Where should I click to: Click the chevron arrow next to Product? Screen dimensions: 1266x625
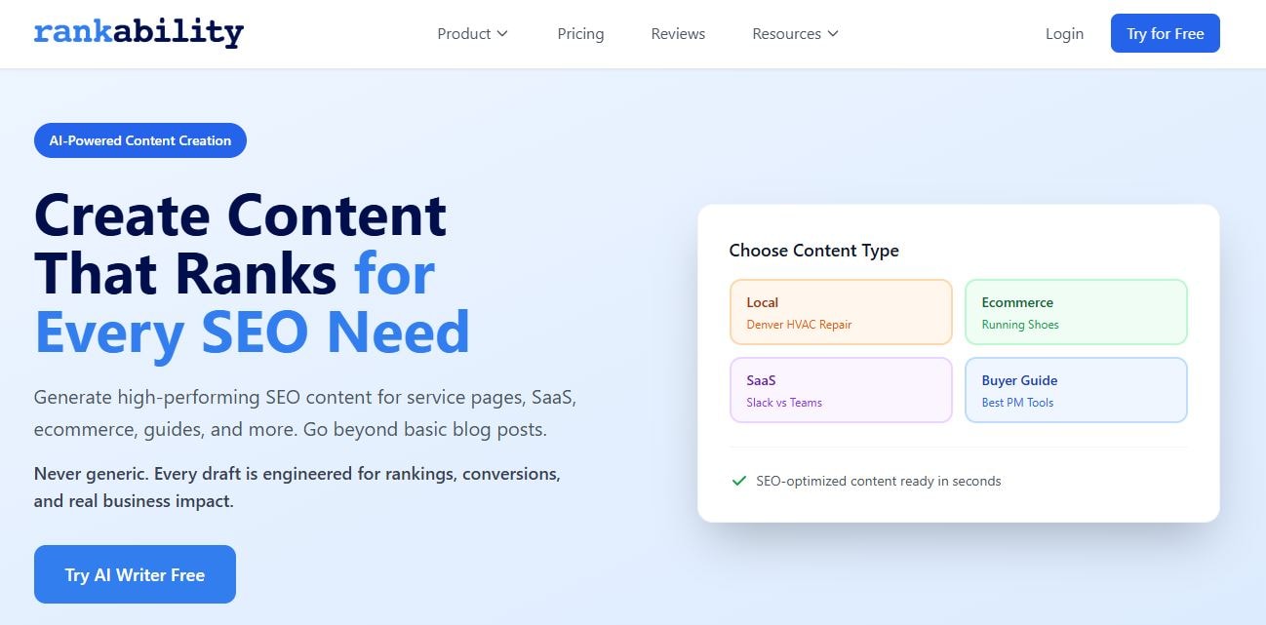click(504, 33)
